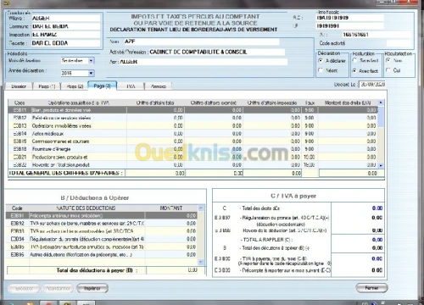
Task: Click the empty Code activité field
Action: (399, 43)
